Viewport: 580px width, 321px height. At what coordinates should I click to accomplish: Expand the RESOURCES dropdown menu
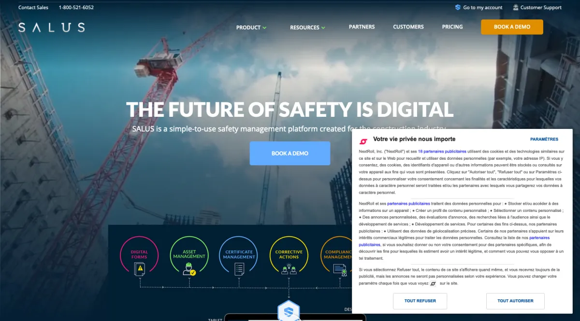pos(307,28)
